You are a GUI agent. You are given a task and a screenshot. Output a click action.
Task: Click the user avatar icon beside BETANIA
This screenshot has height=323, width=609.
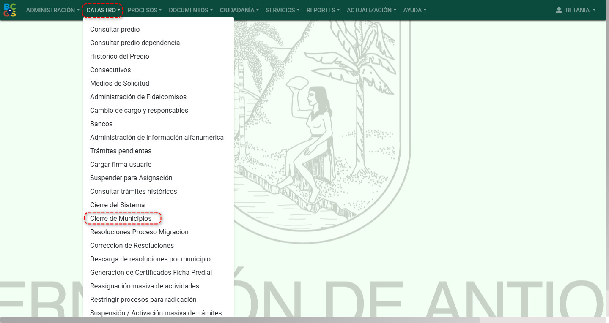pos(559,10)
